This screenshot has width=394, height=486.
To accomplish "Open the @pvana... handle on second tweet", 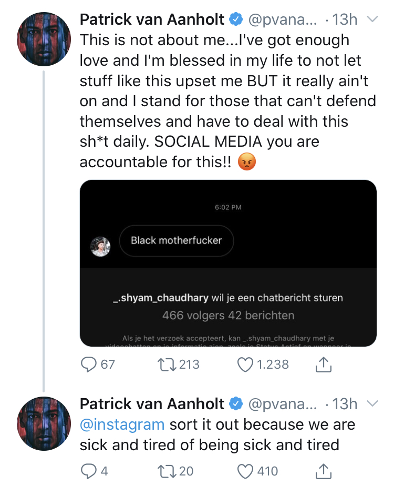I will (282, 403).
